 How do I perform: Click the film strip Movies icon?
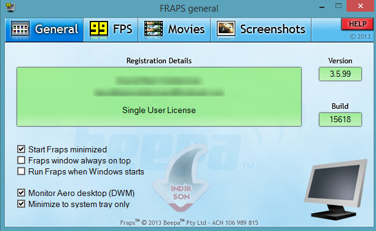point(154,28)
